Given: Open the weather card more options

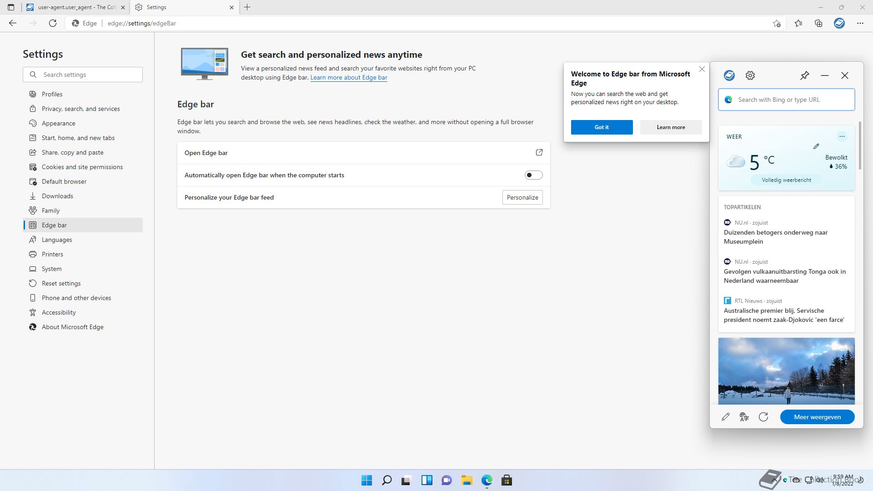Looking at the screenshot, I should pos(842,136).
